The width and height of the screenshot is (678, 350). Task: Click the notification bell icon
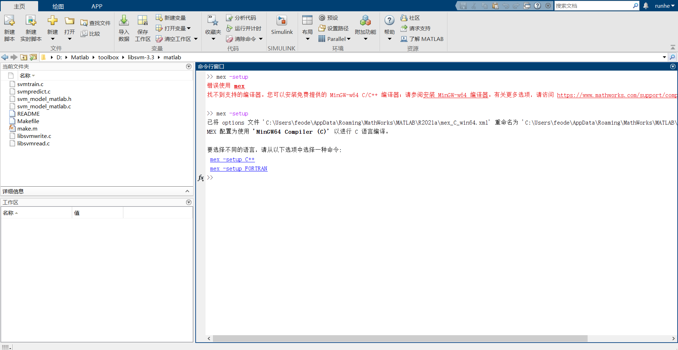(646, 6)
